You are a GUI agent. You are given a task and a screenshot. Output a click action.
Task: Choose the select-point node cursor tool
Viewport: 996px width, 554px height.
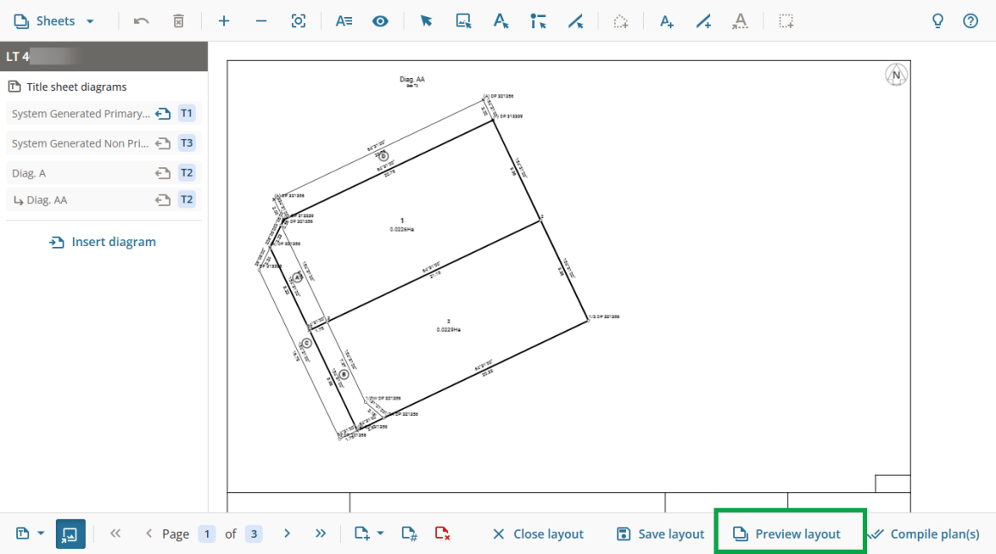(538, 21)
